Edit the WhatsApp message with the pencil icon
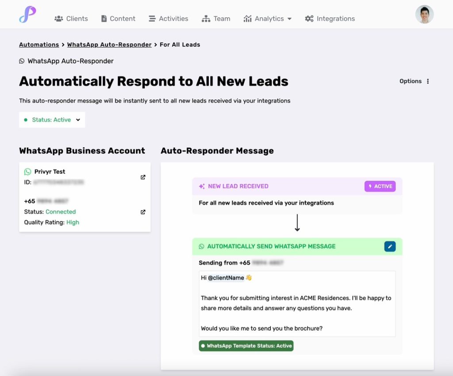453x376 pixels. 390,246
